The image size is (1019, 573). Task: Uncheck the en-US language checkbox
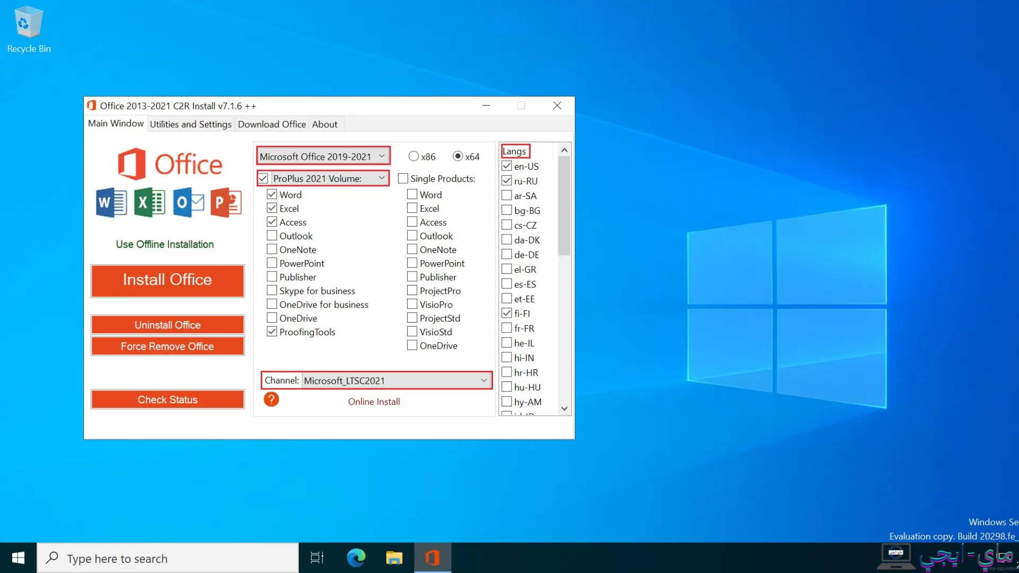(507, 166)
